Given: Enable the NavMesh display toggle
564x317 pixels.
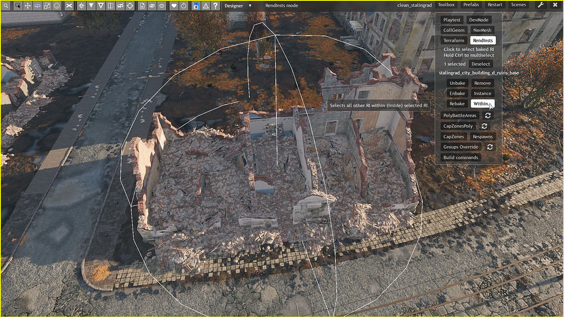Looking at the screenshot, I should (482, 30).
